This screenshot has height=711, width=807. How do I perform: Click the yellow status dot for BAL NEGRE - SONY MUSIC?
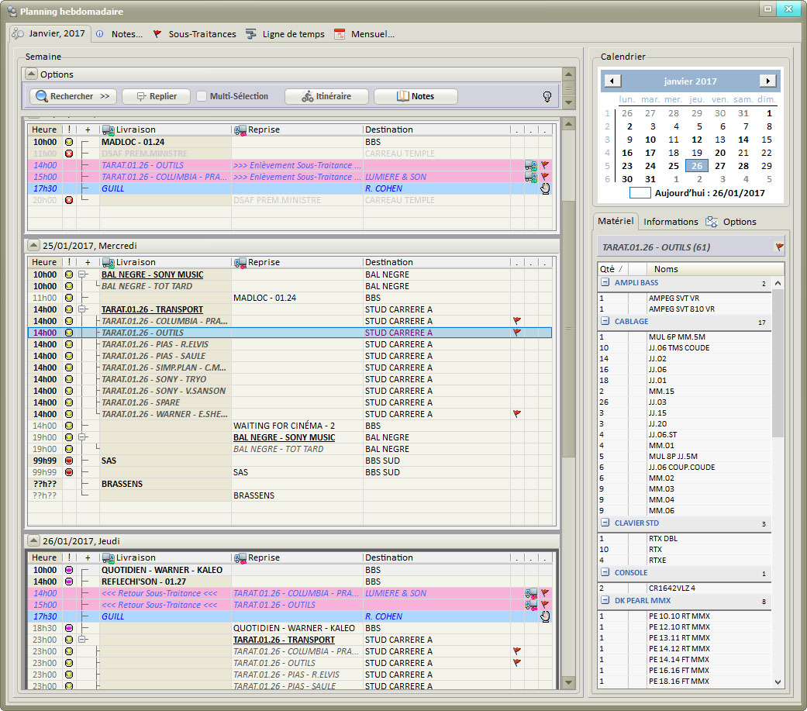point(69,274)
